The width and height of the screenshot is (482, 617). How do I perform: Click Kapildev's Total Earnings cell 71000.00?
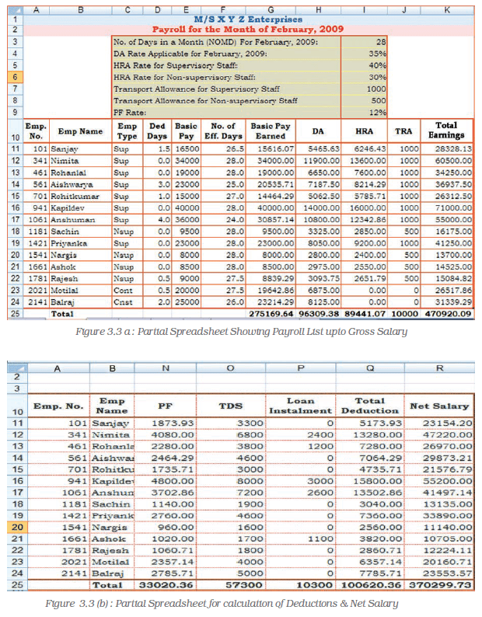tap(446, 207)
